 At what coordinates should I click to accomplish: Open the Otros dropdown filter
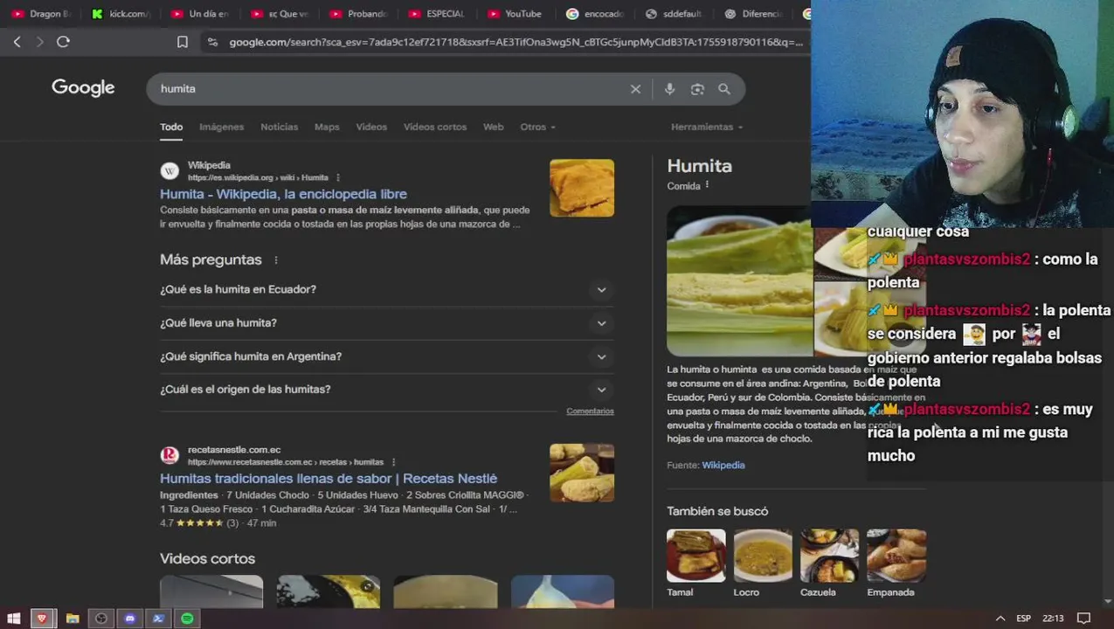[x=537, y=127]
